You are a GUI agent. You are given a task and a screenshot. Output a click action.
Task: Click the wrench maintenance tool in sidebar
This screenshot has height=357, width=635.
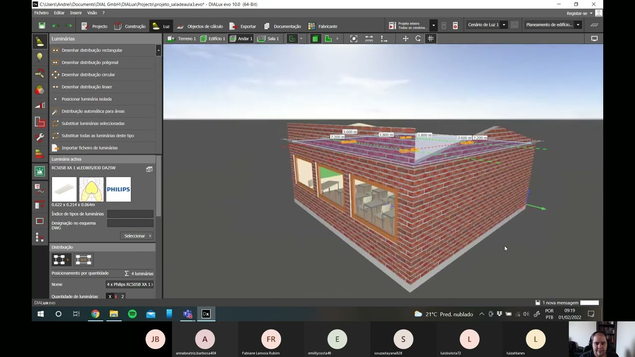pos(40,137)
